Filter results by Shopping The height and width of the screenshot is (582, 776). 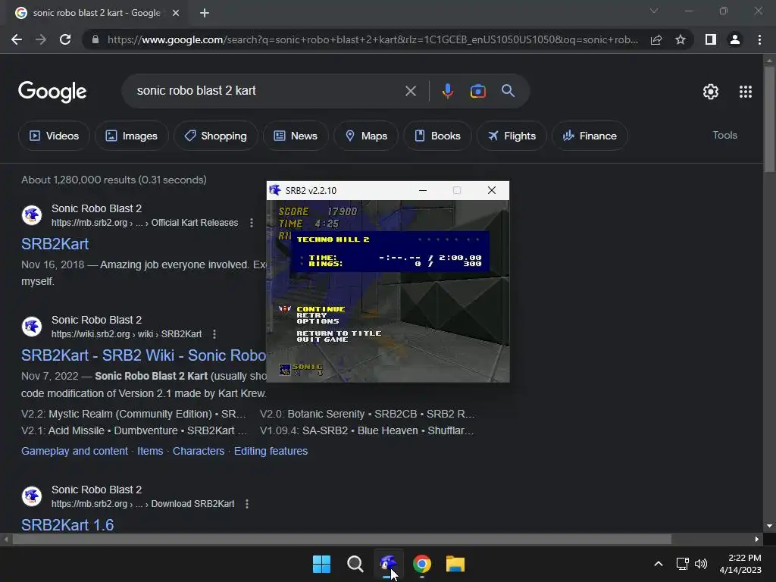[215, 136]
